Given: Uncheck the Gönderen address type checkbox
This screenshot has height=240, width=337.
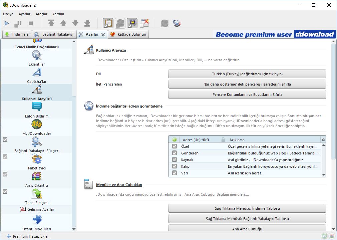Looking at the screenshot, I should (x=175, y=153).
